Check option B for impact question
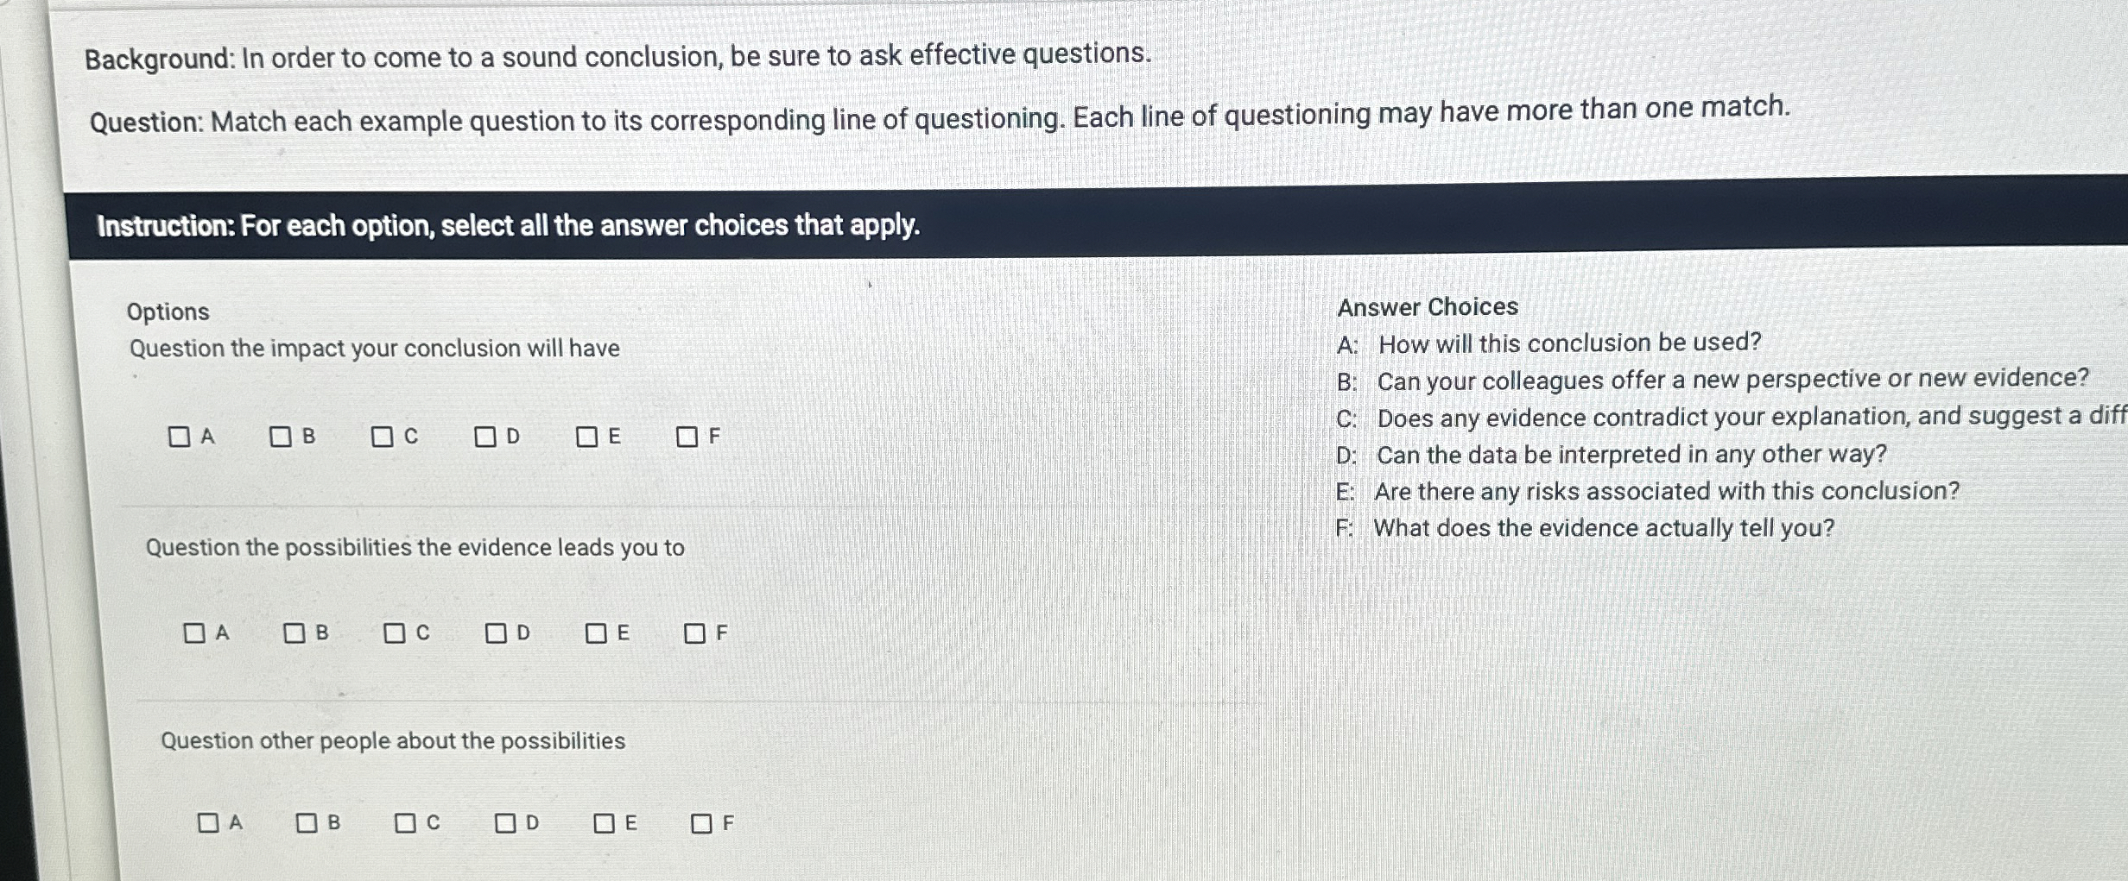The height and width of the screenshot is (881, 2128). coord(281,437)
